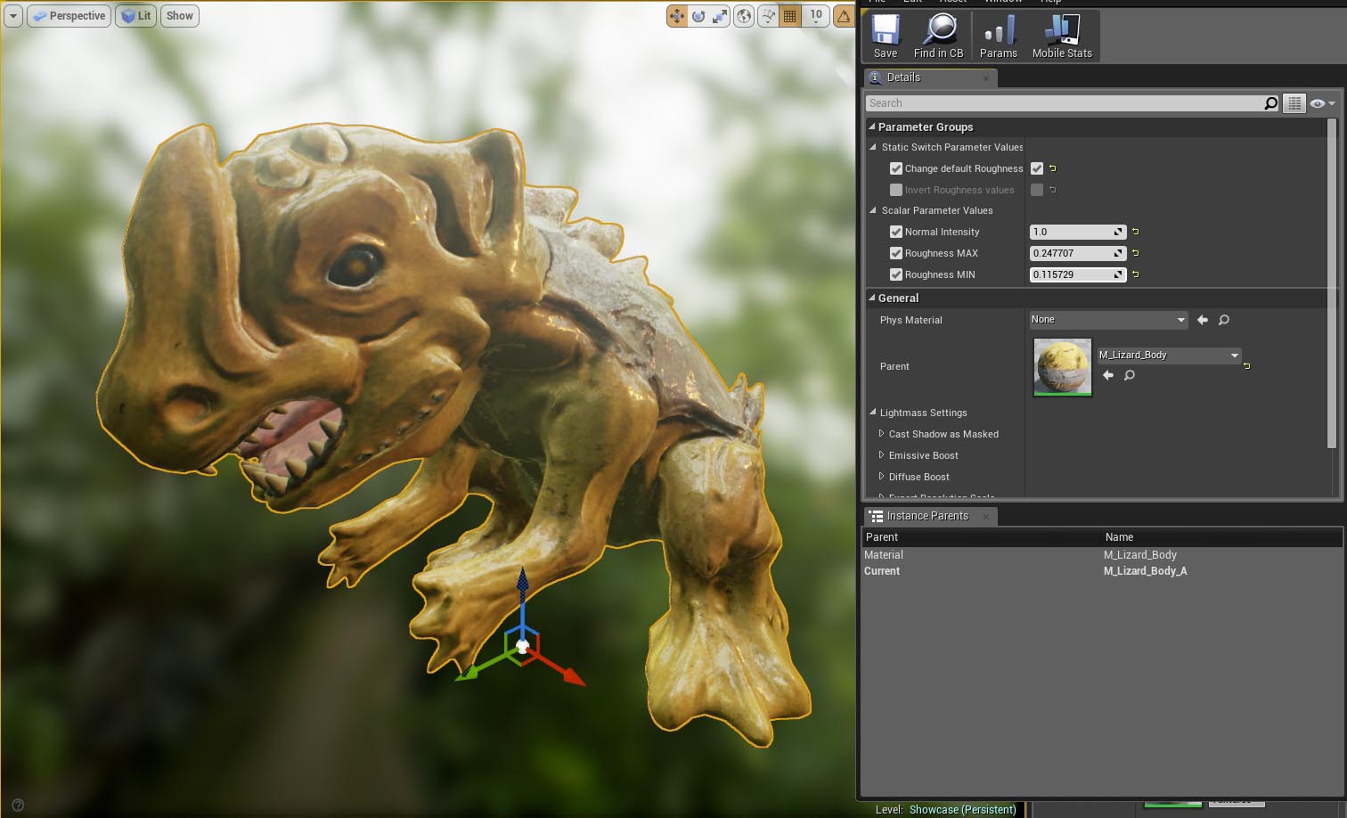Screen dimensions: 1347x818
Task: Toggle grid snapping icon
Action: coord(789,16)
